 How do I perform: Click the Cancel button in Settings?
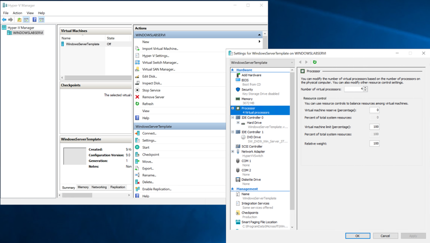(x=385, y=236)
